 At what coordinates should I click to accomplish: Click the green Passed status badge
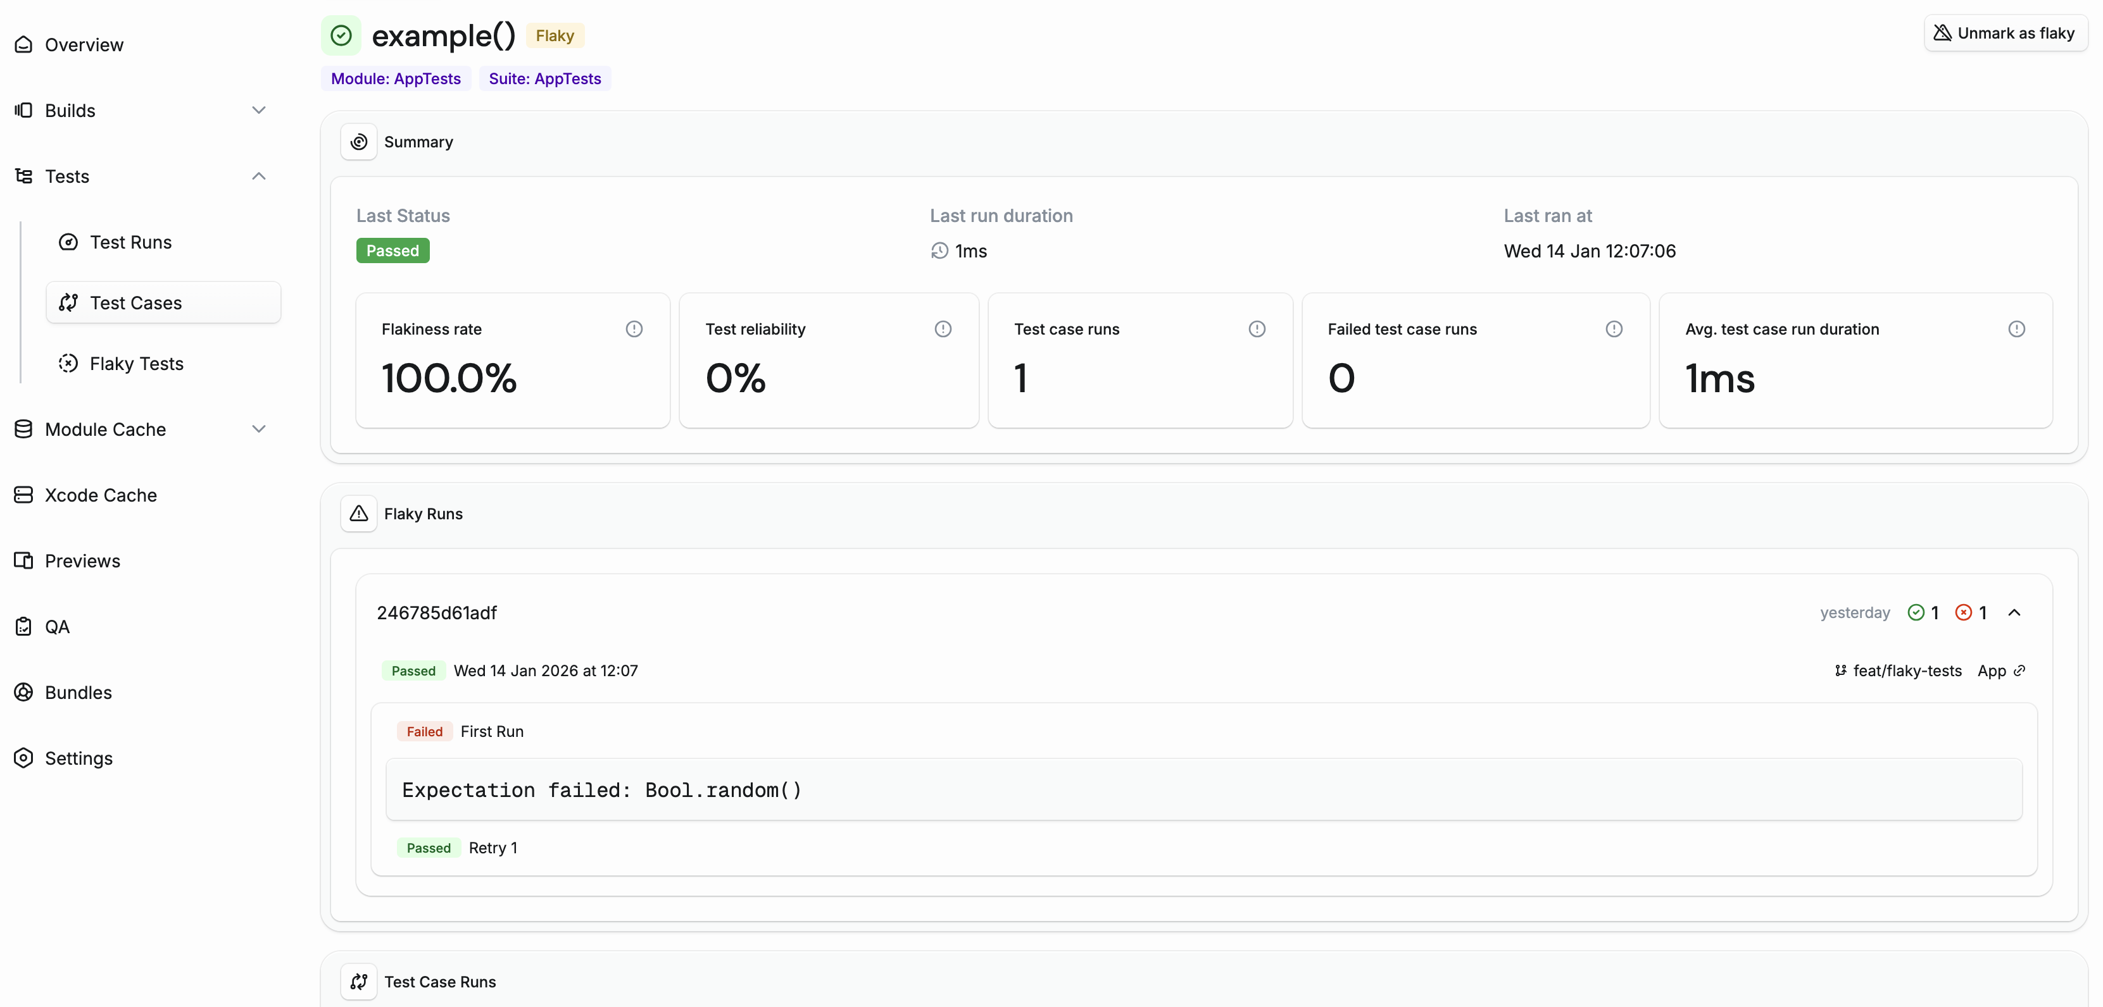click(x=392, y=250)
